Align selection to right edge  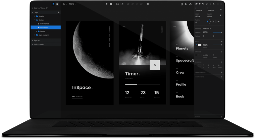click(x=203, y=4)
